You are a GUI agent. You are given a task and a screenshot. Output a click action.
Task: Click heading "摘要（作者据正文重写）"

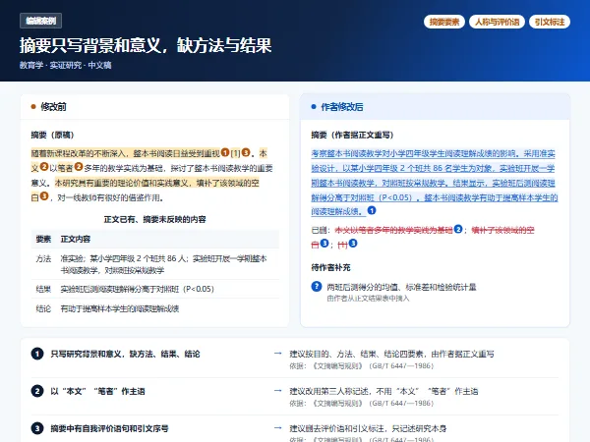[352, 135]
